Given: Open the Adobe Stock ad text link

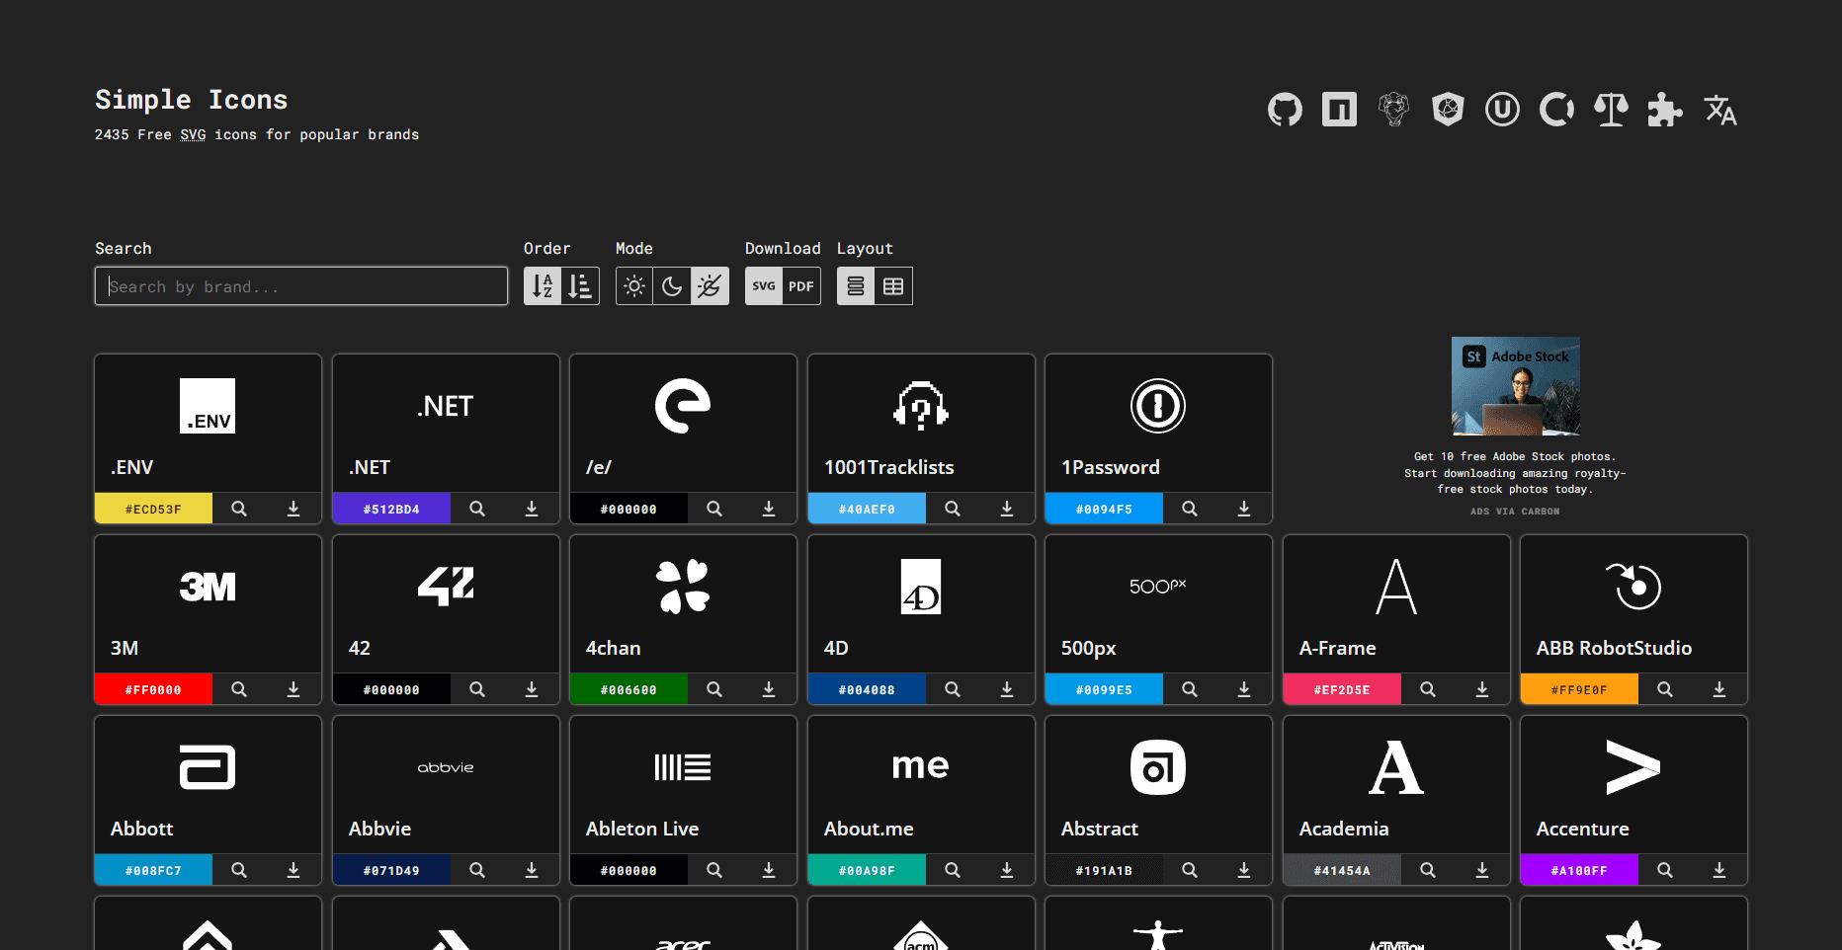Looking at the screenshot, I should tap(1515, 473).
